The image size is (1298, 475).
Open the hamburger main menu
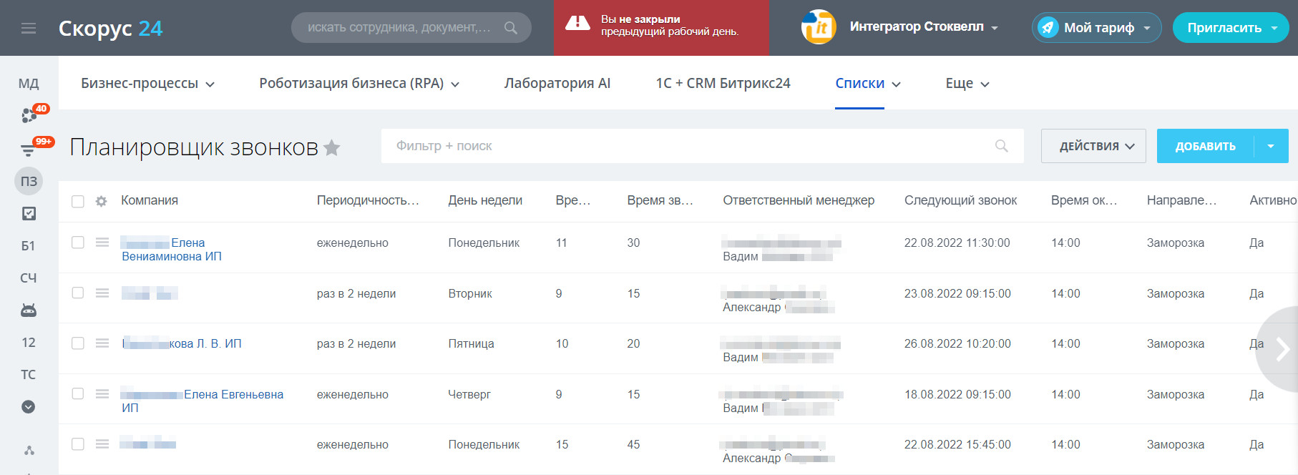(x=29, y=28)
